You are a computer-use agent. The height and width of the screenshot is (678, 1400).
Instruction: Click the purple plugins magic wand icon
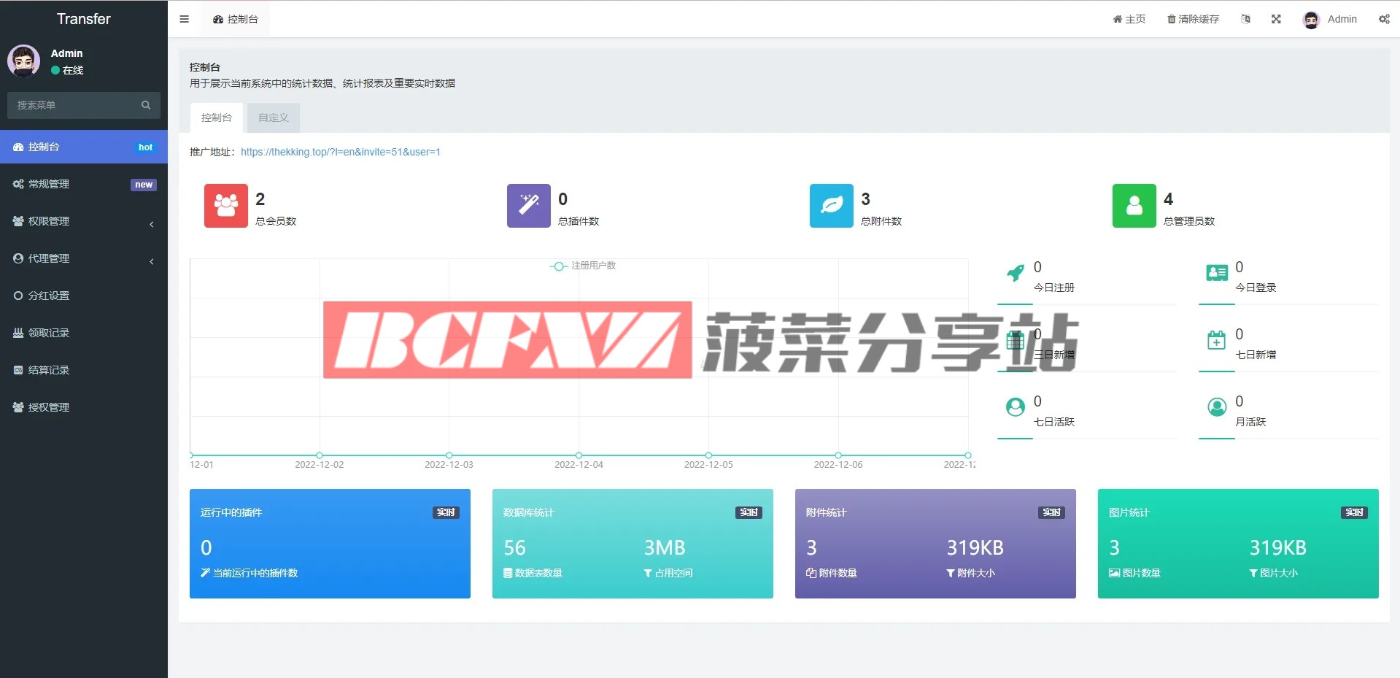point(528,206)
